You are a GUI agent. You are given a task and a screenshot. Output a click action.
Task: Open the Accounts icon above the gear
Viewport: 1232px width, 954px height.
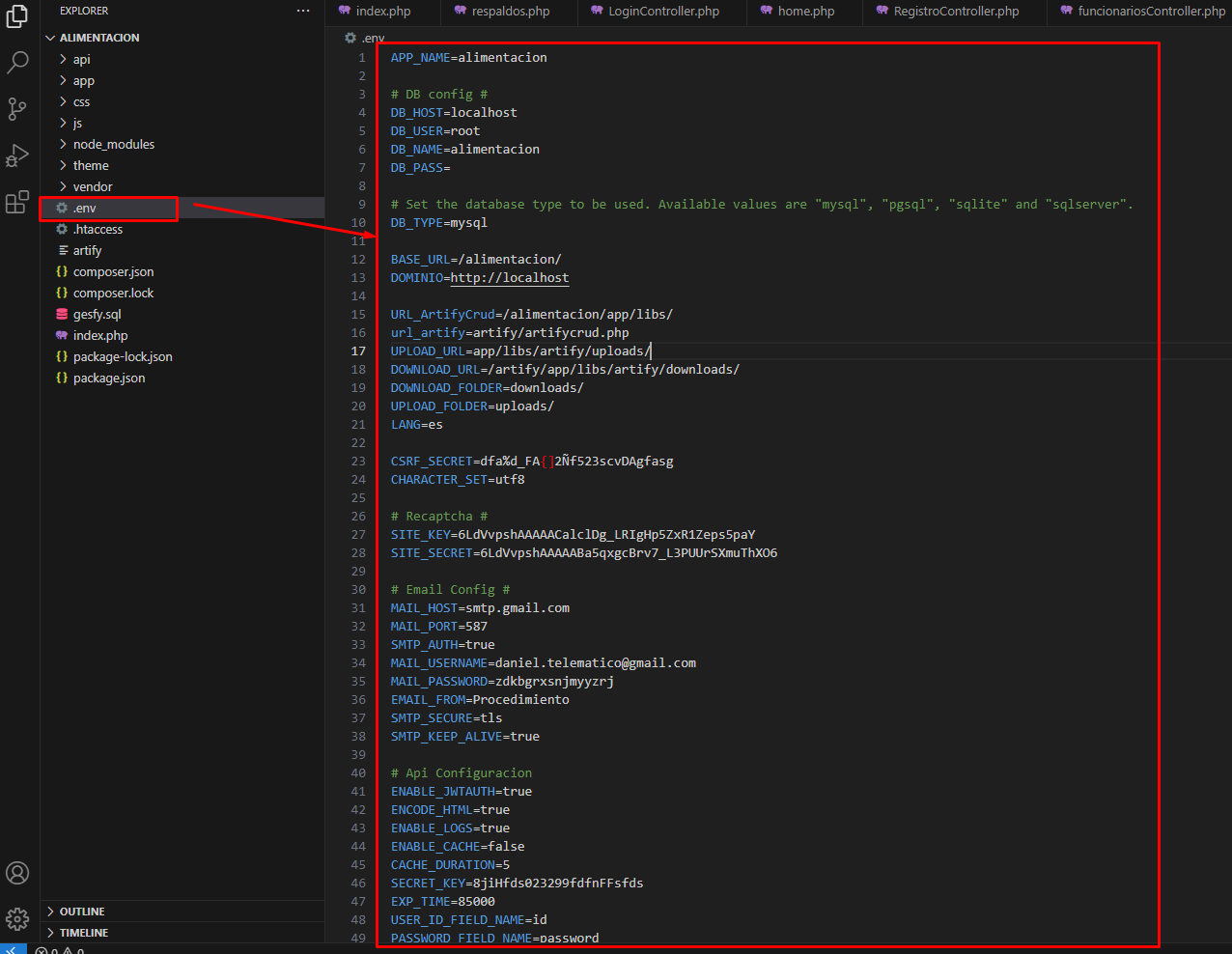tap(16, 873)
